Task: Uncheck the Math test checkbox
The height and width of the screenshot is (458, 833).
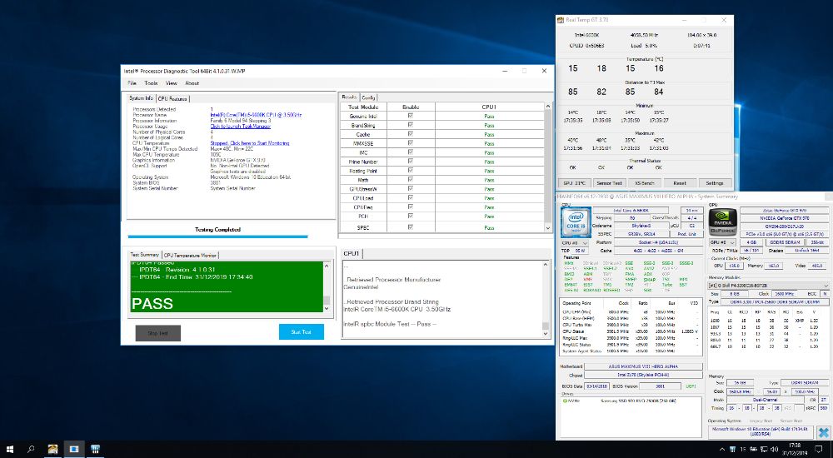Action: point(410,180)
